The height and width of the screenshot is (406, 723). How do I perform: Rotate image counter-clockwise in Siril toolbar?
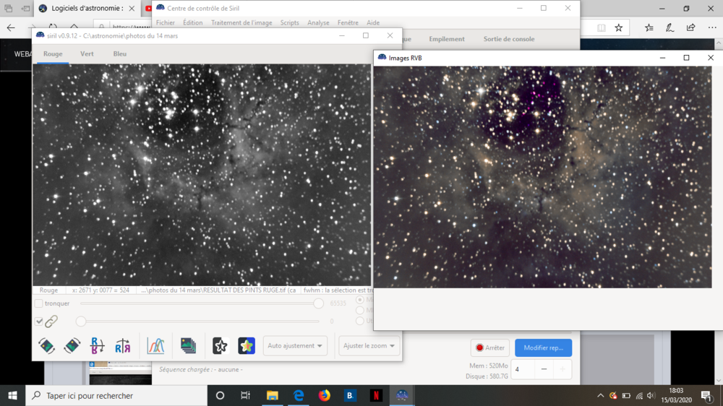coord(46,345)
